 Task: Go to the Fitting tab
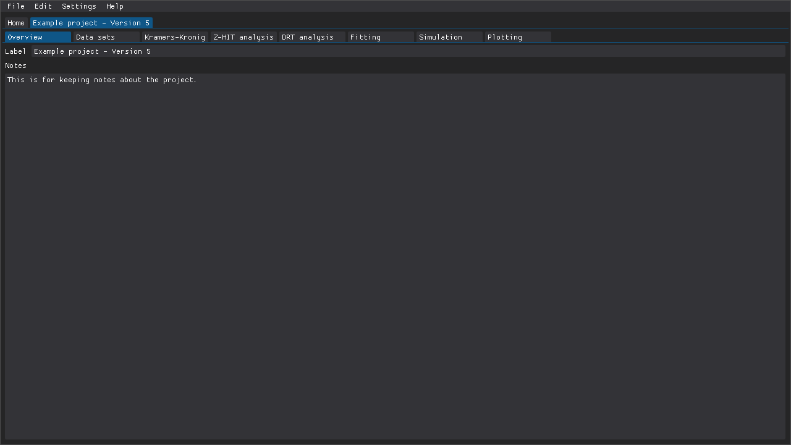(381, 37)
